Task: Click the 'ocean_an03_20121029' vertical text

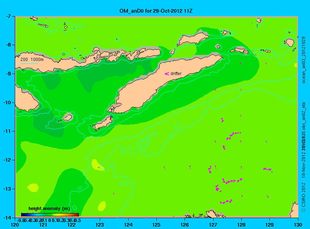Action: 304,60
